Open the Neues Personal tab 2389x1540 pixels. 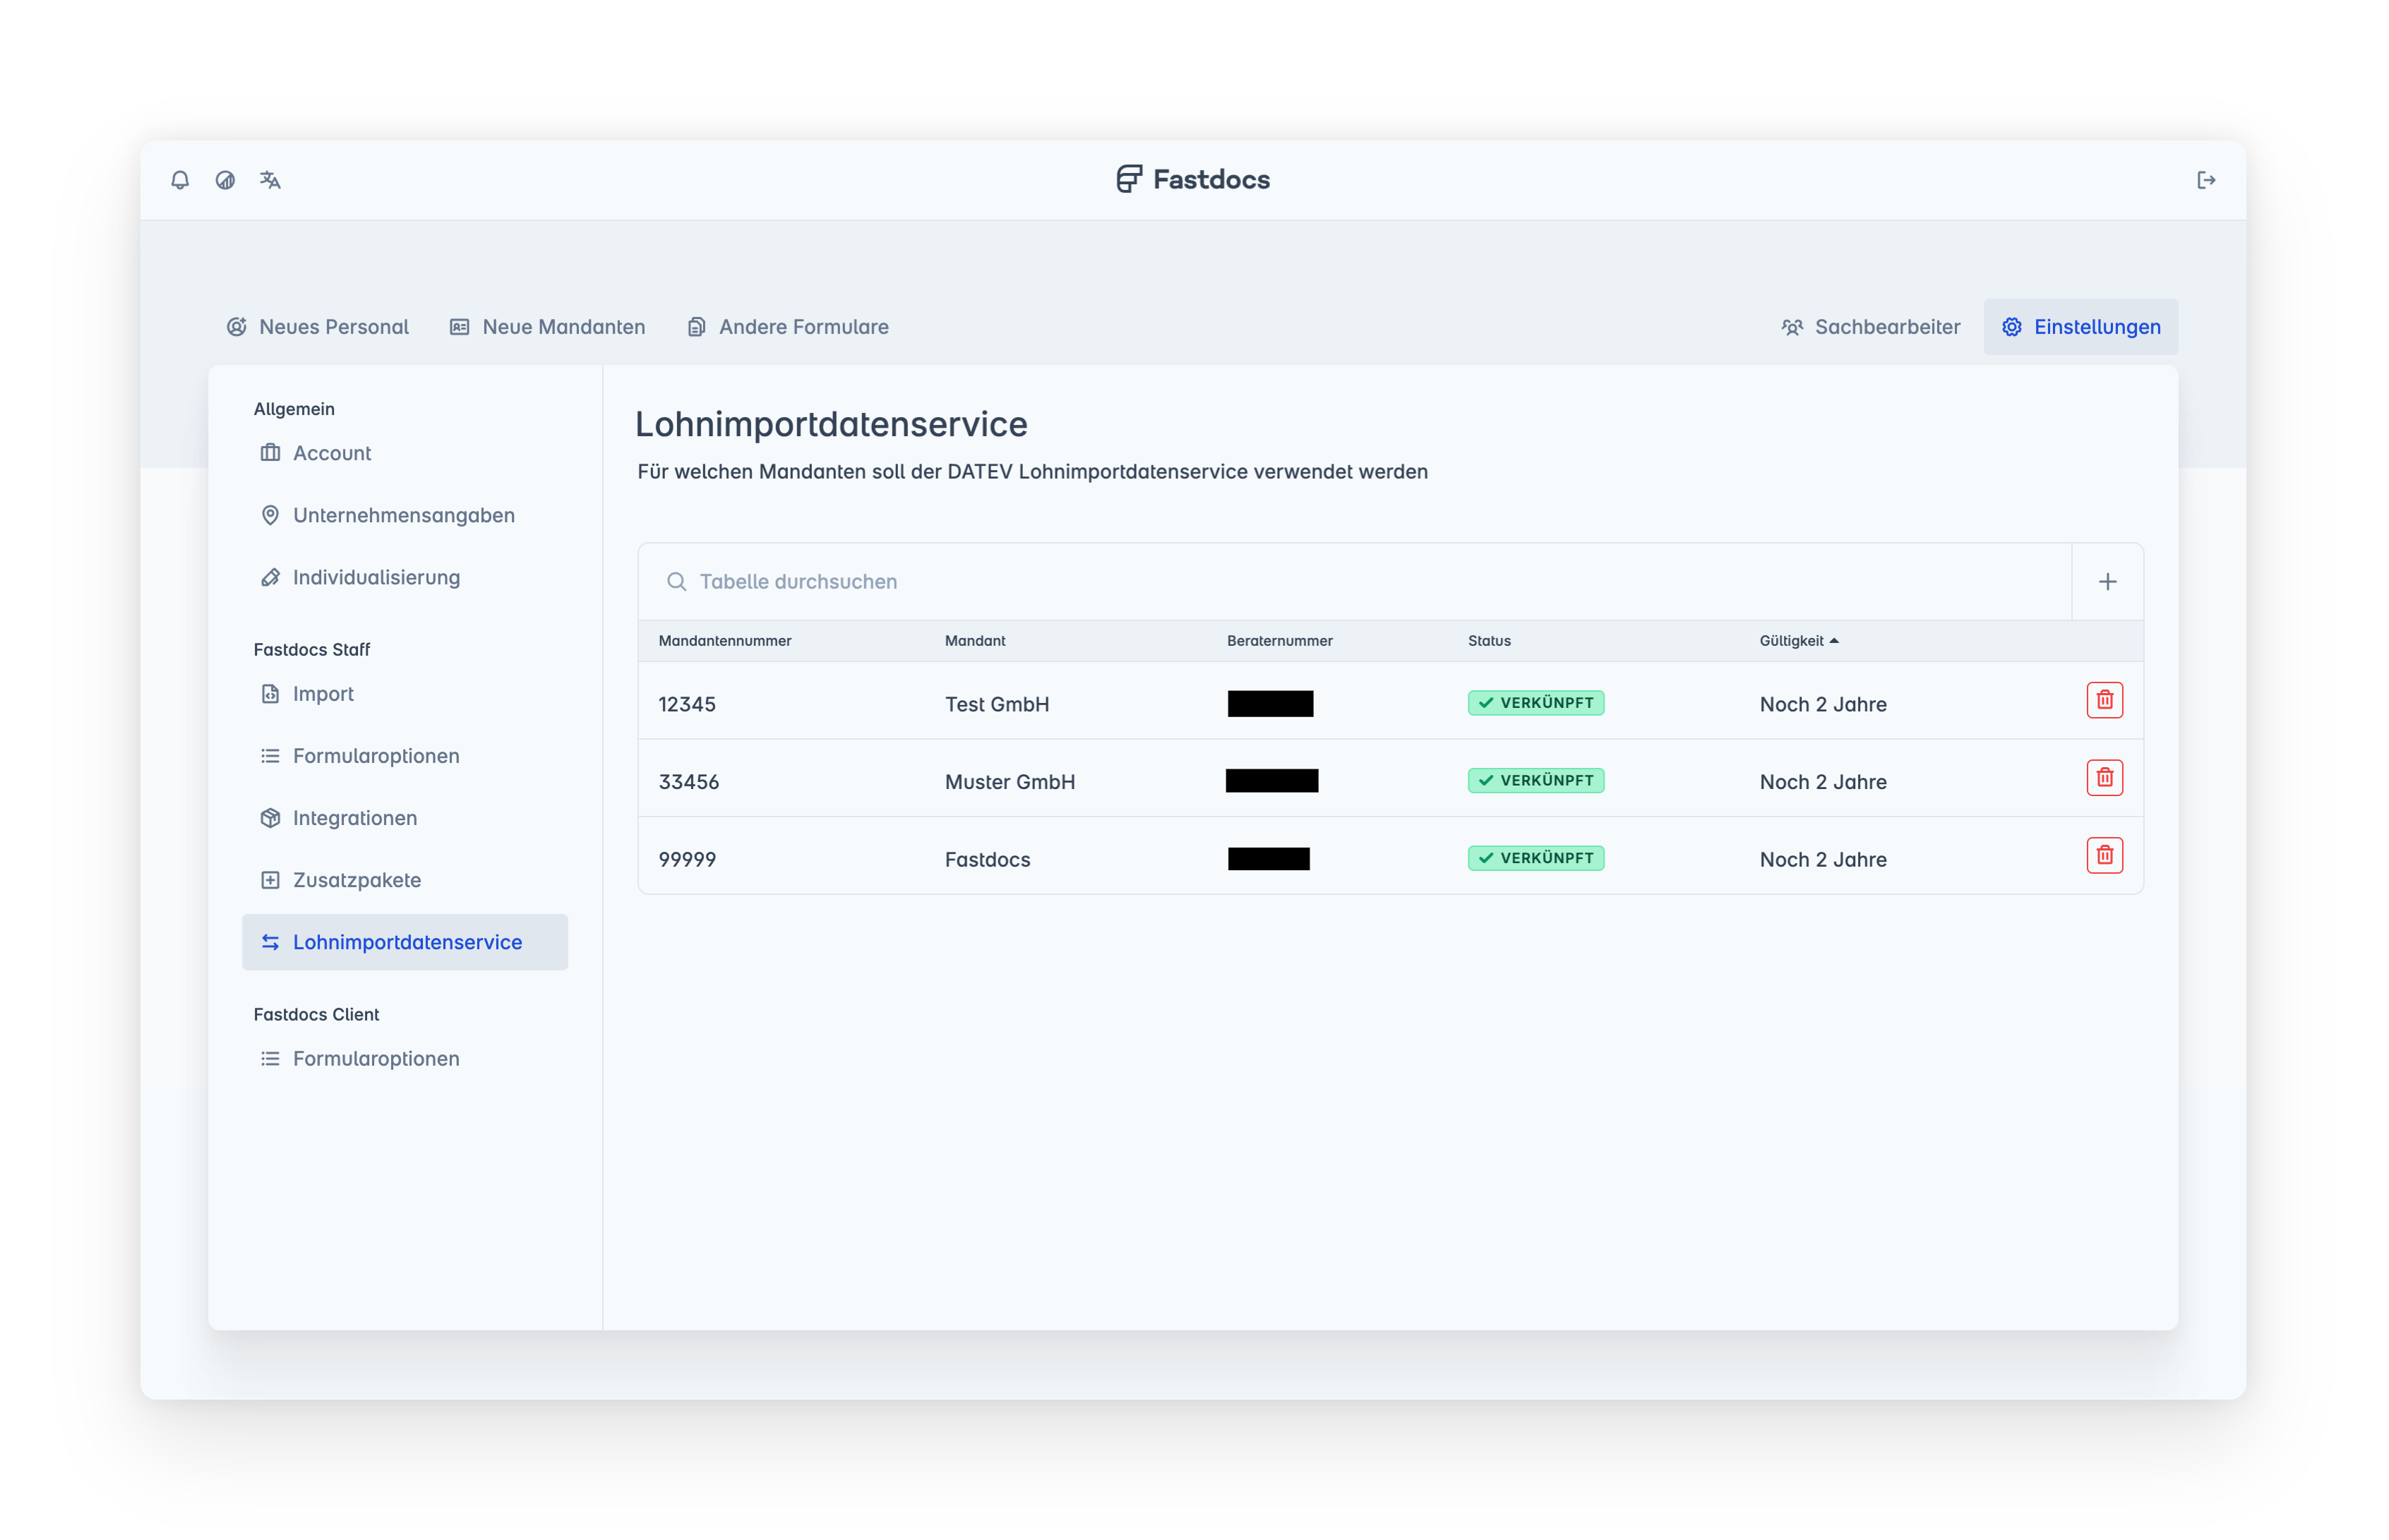pos(317,327)
